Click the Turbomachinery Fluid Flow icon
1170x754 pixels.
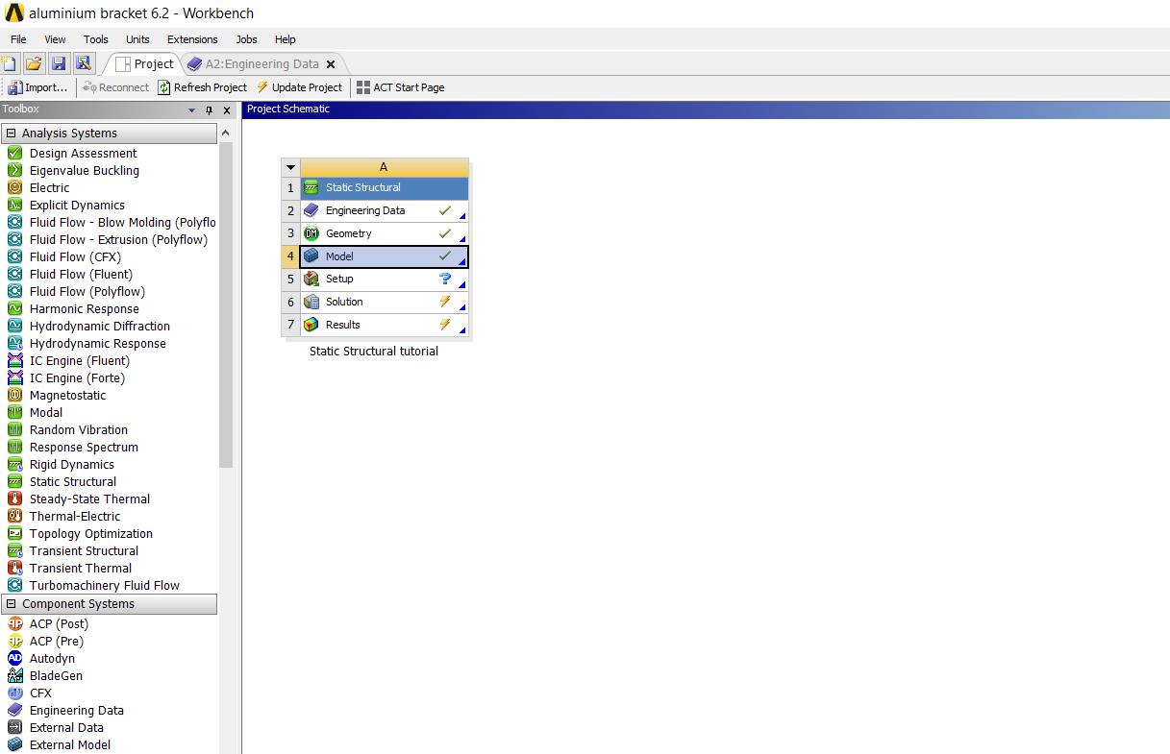click(14, 585)
